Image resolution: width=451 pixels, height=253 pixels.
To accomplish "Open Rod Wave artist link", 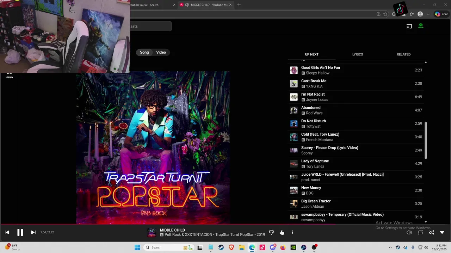I will click(x=314, y=113).
